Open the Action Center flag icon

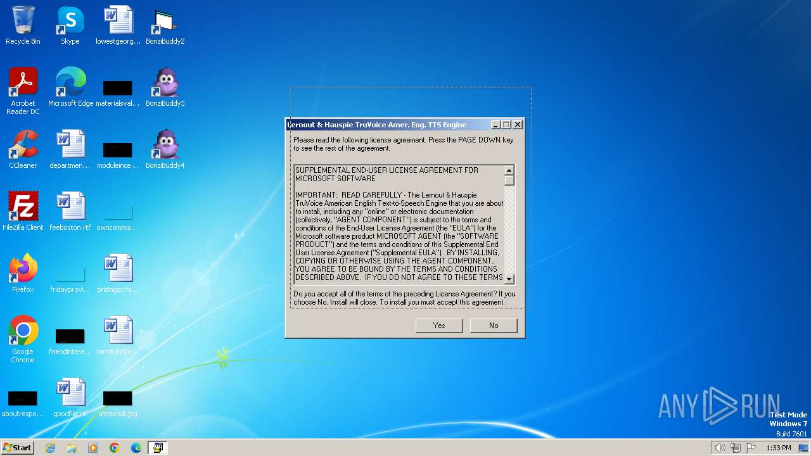tap(751, 448)
